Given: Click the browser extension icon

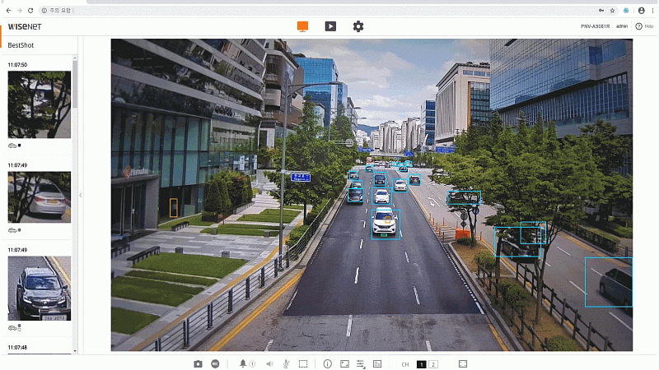Looking at the screenshot, I should pos(626,11).
